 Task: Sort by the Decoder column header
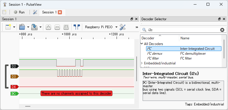(x=160, y=38)
